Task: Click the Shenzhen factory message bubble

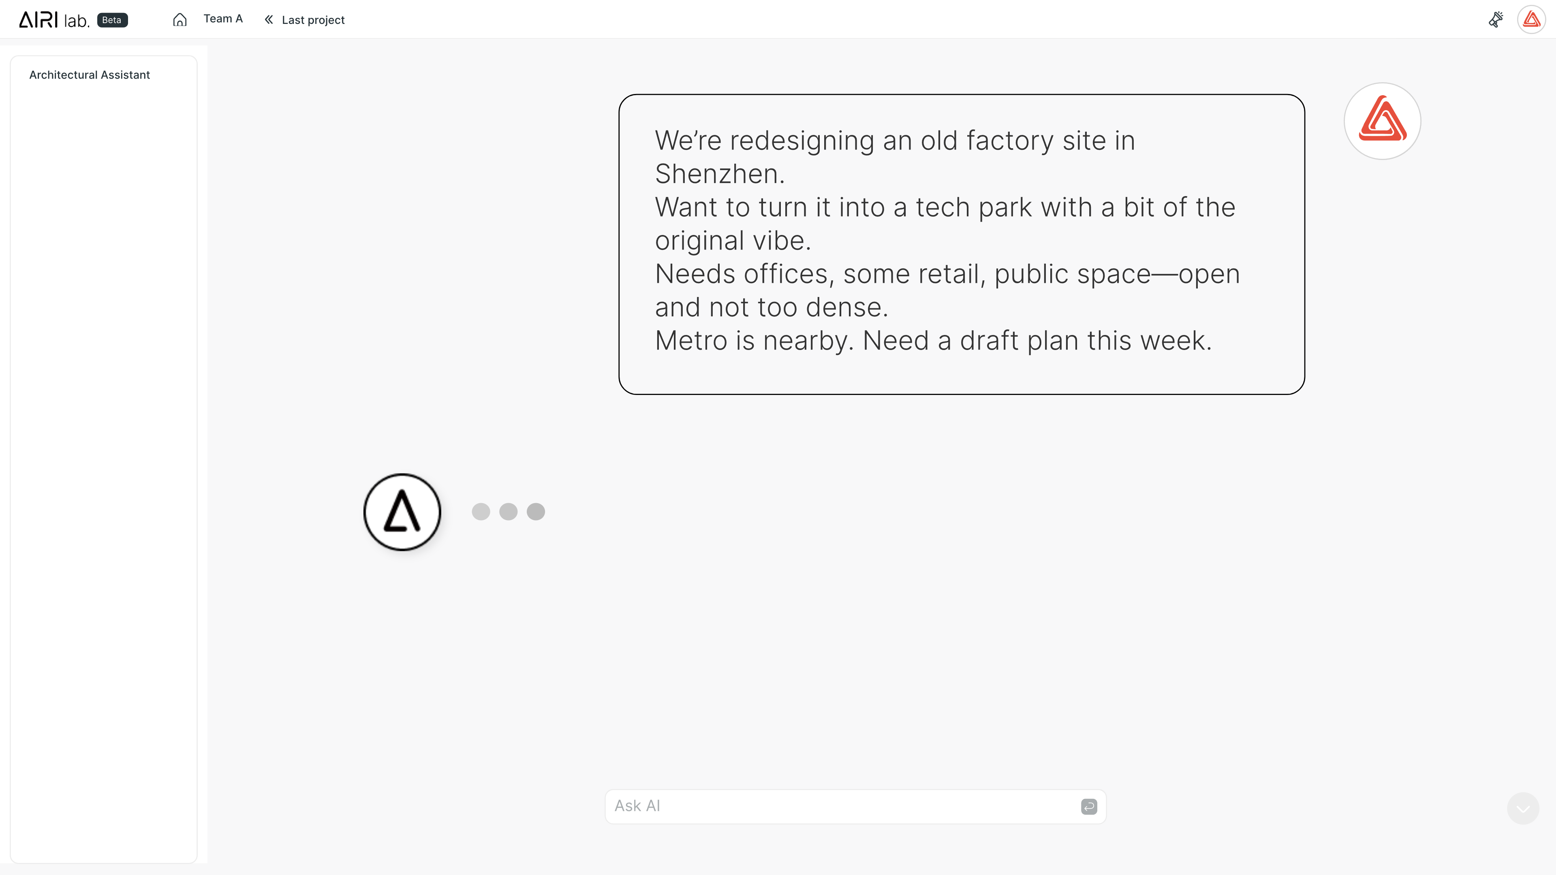Action: coord(961,244)
